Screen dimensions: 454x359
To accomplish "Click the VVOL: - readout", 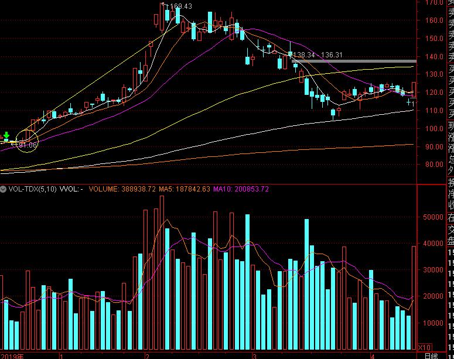I will pos(71,189).
